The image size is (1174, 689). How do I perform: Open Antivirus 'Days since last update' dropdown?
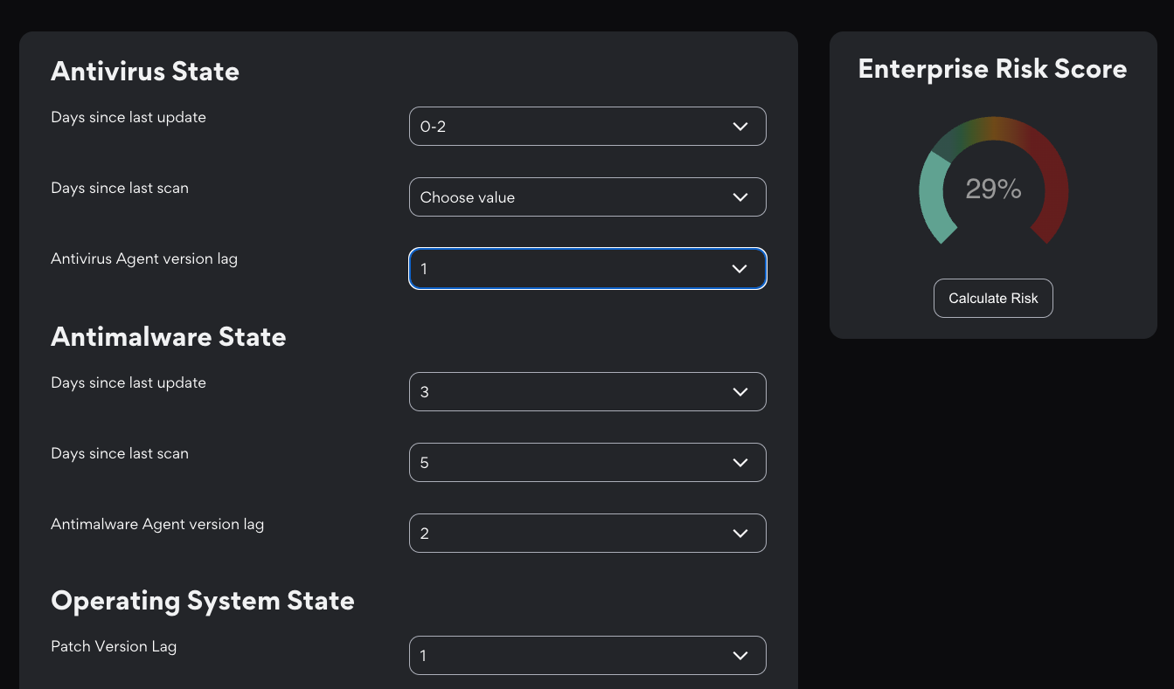coord(587,127)
